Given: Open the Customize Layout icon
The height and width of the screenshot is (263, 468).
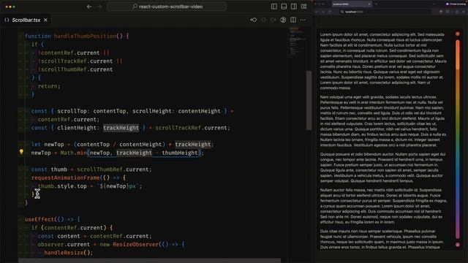Looking at the screenshot, I should (x=304, y=7).
